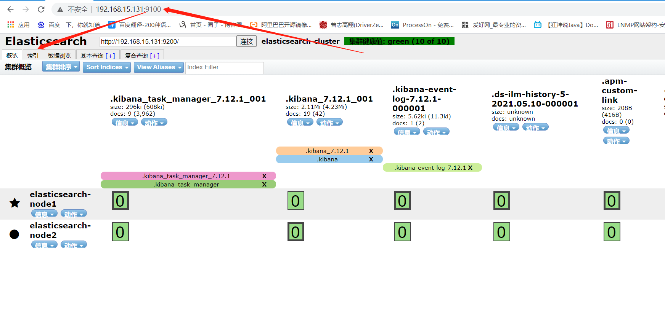
Task: Click the green cluster health status indicator
Action: 399,41
